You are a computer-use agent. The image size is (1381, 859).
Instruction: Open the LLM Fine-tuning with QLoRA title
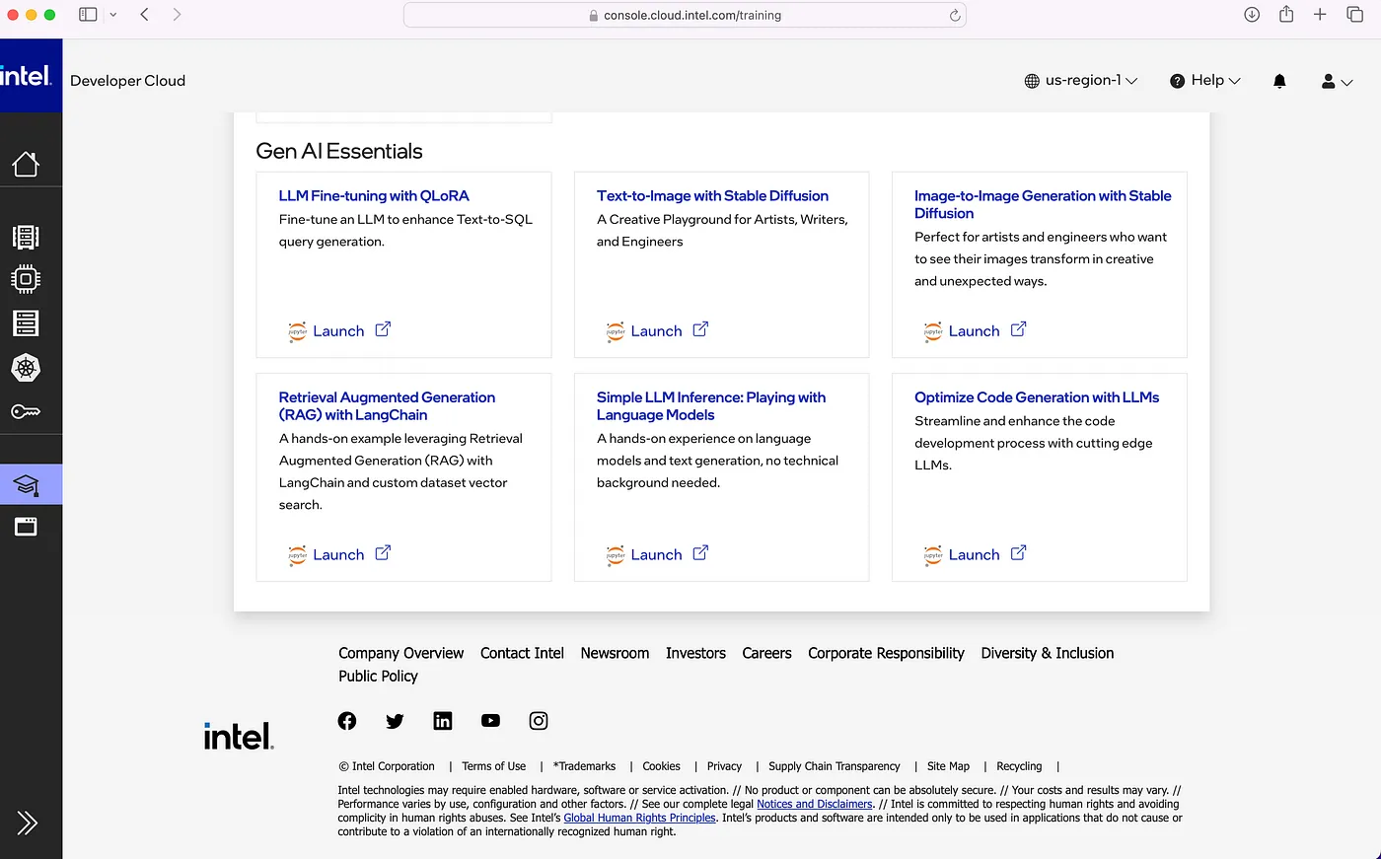pyautogui.click(x=374, y=196)
